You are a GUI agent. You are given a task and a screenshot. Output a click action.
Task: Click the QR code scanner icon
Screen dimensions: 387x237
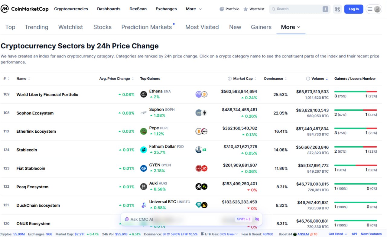(x=337, y=9)
